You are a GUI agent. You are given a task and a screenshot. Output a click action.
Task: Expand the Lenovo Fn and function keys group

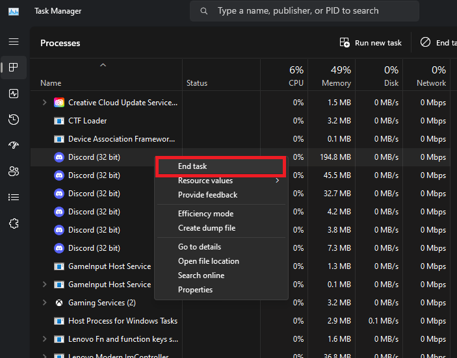point(44,339)
